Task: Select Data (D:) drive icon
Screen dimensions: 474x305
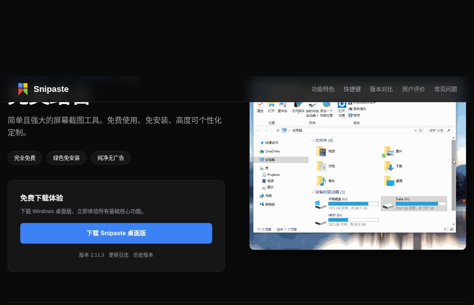Action: [388, 206]
